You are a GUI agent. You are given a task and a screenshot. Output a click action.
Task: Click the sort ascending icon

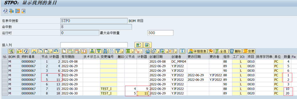(92, 51)
